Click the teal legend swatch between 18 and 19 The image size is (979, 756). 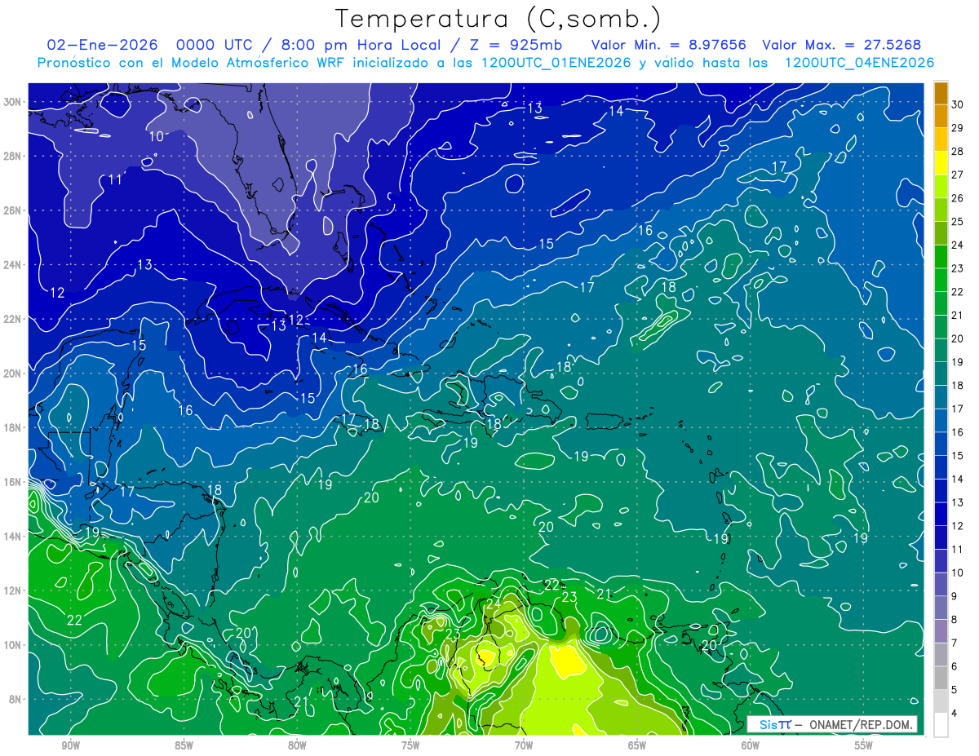[941, 374]
